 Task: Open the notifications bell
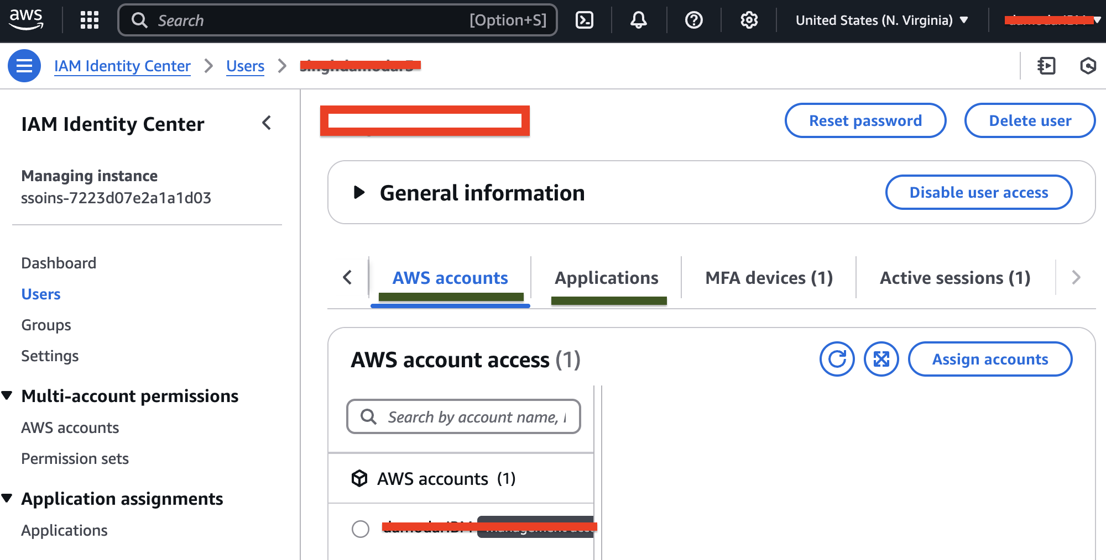638,20
